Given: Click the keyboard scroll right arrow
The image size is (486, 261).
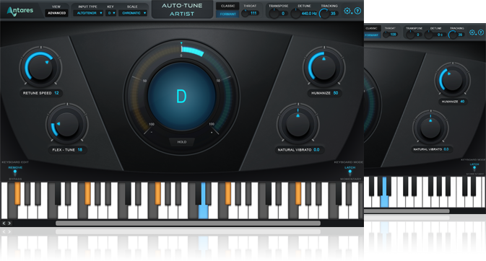Looking at the screenshot, I should pyautogui.click(x=9, y=223).
